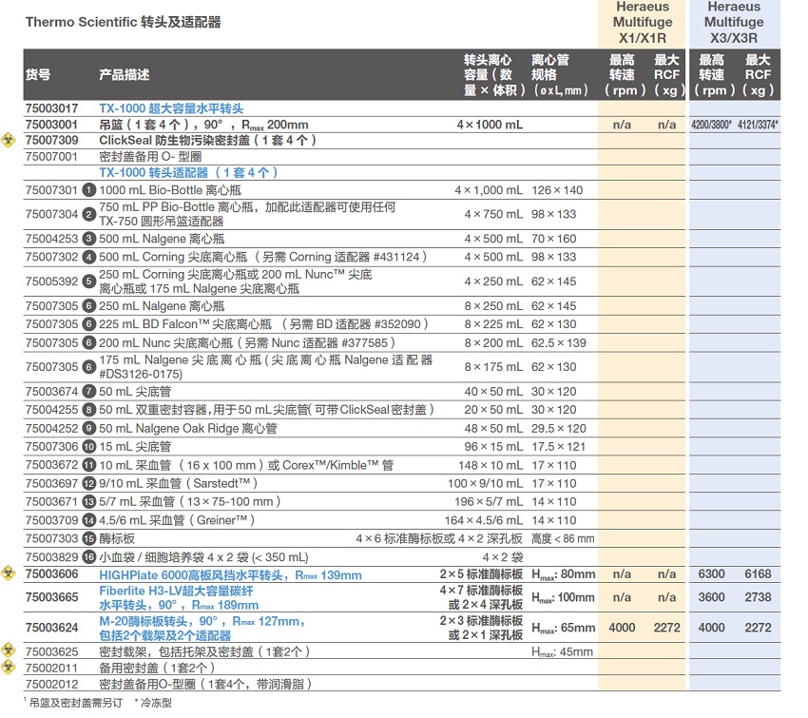Click the 产品描述 column header
This screenshot has height=718, width=808.
(x=125, y=75)
